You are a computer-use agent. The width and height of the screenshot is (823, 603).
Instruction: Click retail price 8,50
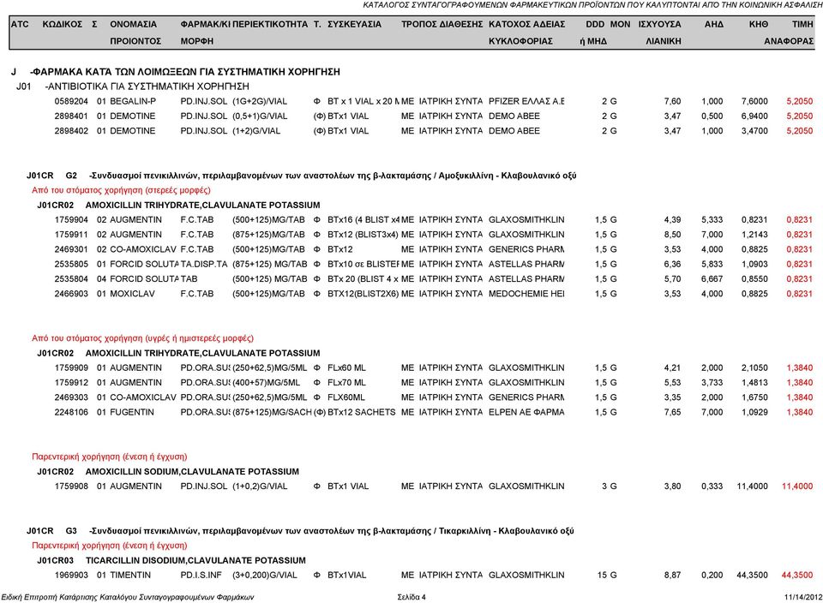click(672, 235)
